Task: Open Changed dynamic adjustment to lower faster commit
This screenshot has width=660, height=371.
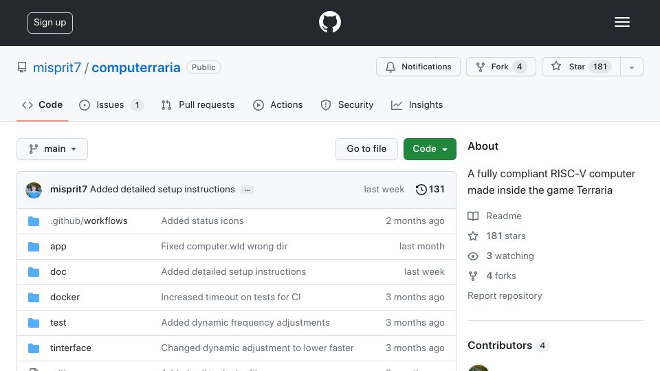Action: point(258,348)
